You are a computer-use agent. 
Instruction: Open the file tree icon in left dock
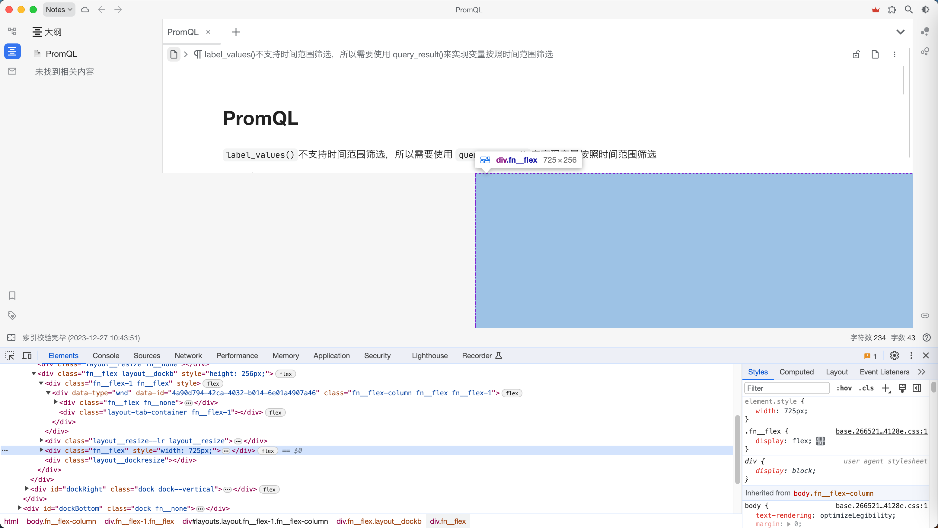click(x=12, y=31)
